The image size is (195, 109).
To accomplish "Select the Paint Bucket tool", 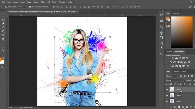I will (x=3, y=35).
